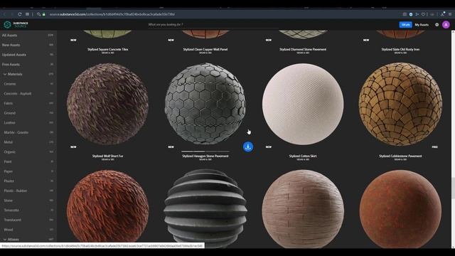Click the Stylized Diamond Stone Pavement title
The width and height of the screenshot is (455, 256).
pos(303,49)
